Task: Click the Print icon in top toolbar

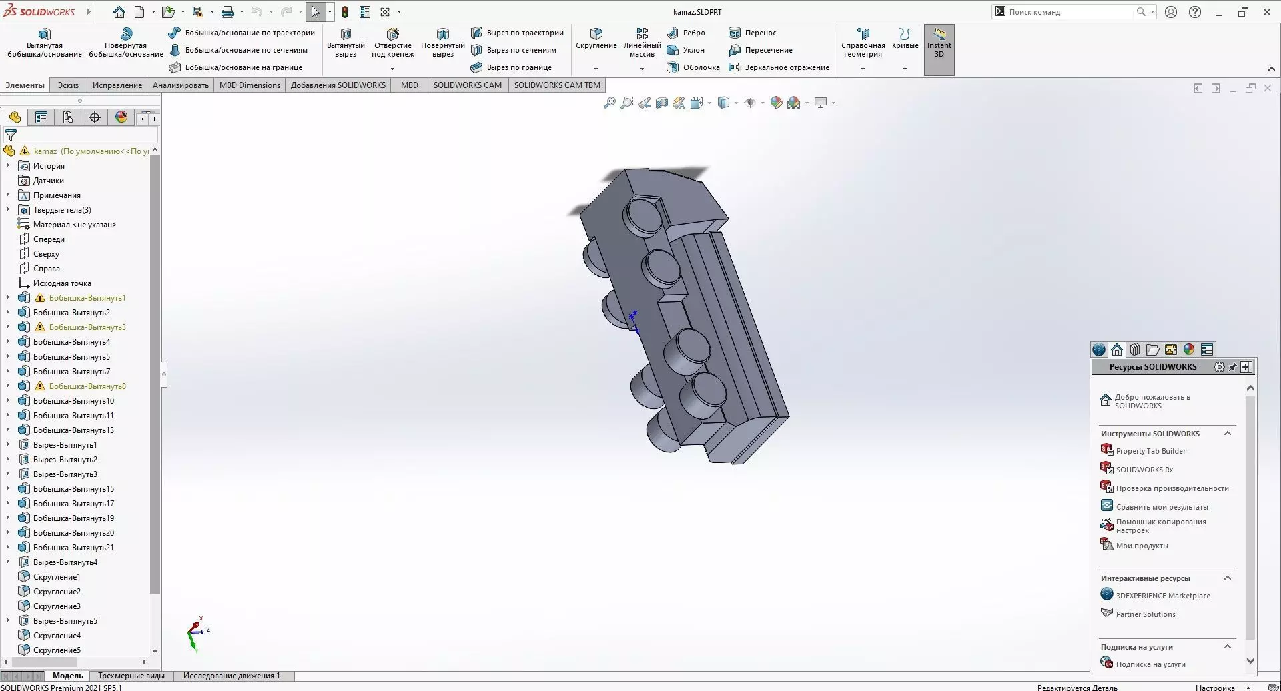Action: [x=228, y=12]
